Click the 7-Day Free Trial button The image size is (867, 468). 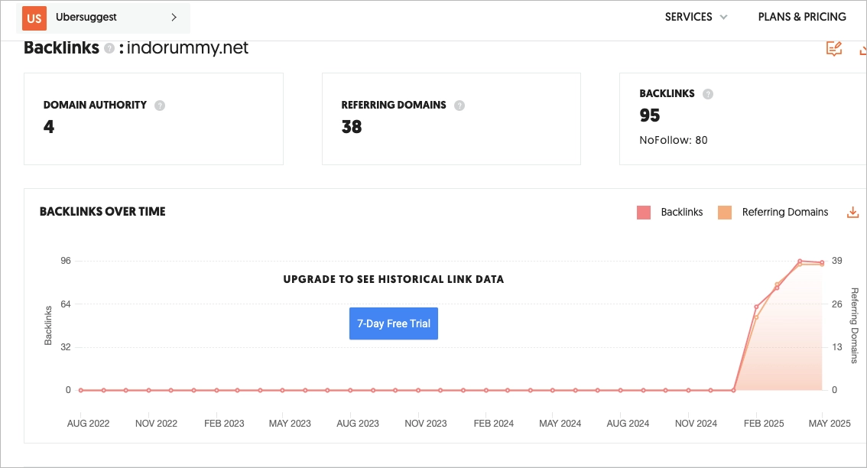coord(393,323)
